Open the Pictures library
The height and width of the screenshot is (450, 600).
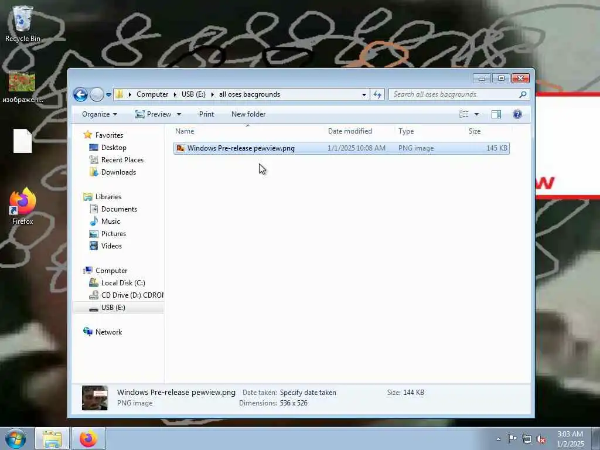(x=114, y=234)
